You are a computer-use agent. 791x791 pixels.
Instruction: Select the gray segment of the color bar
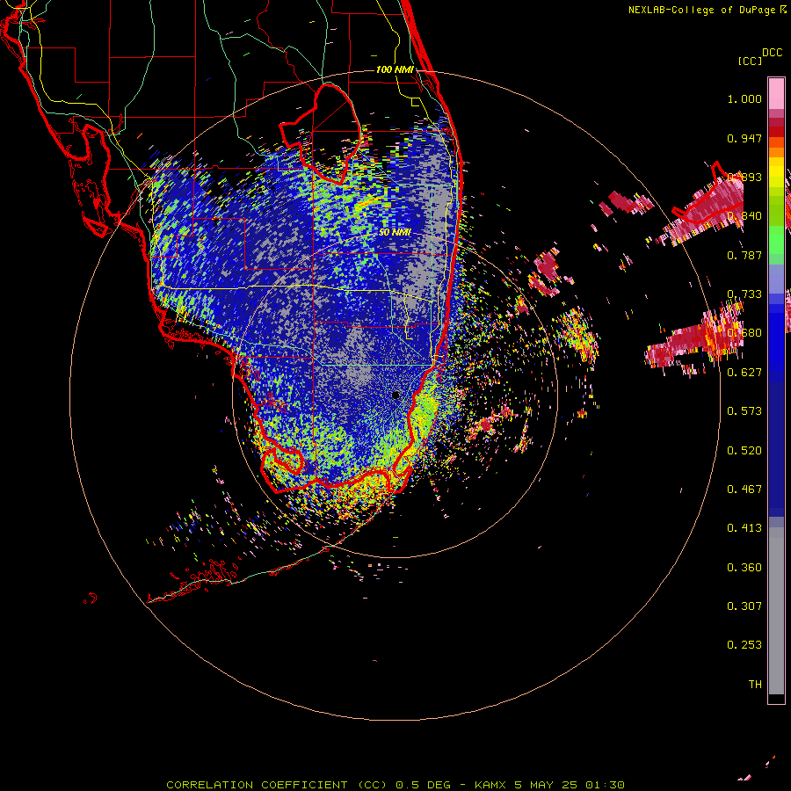776,611
